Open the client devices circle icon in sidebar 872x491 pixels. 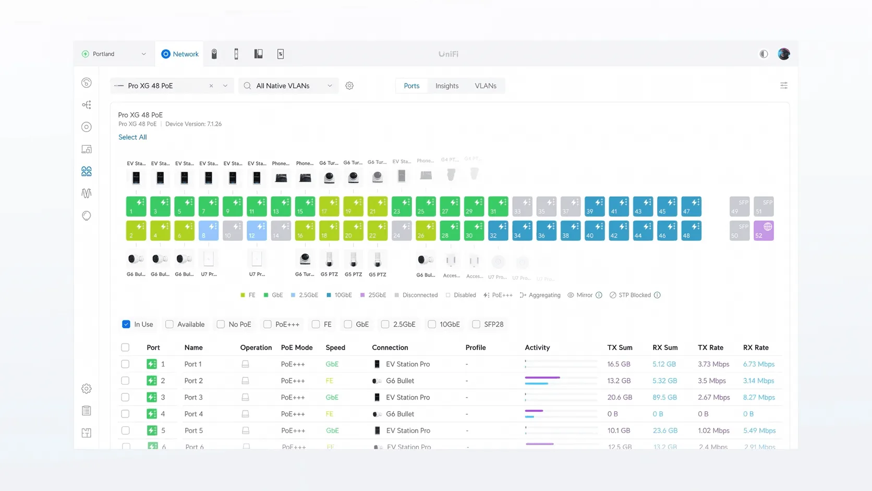click(x=87, y=127)
